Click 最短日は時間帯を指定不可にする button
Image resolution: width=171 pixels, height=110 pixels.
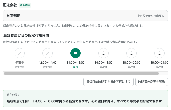coord(108,82)
